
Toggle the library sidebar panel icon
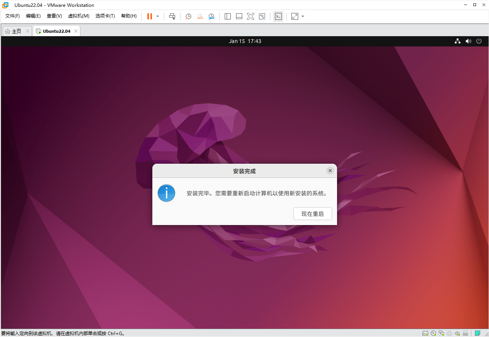coord(228,16)
